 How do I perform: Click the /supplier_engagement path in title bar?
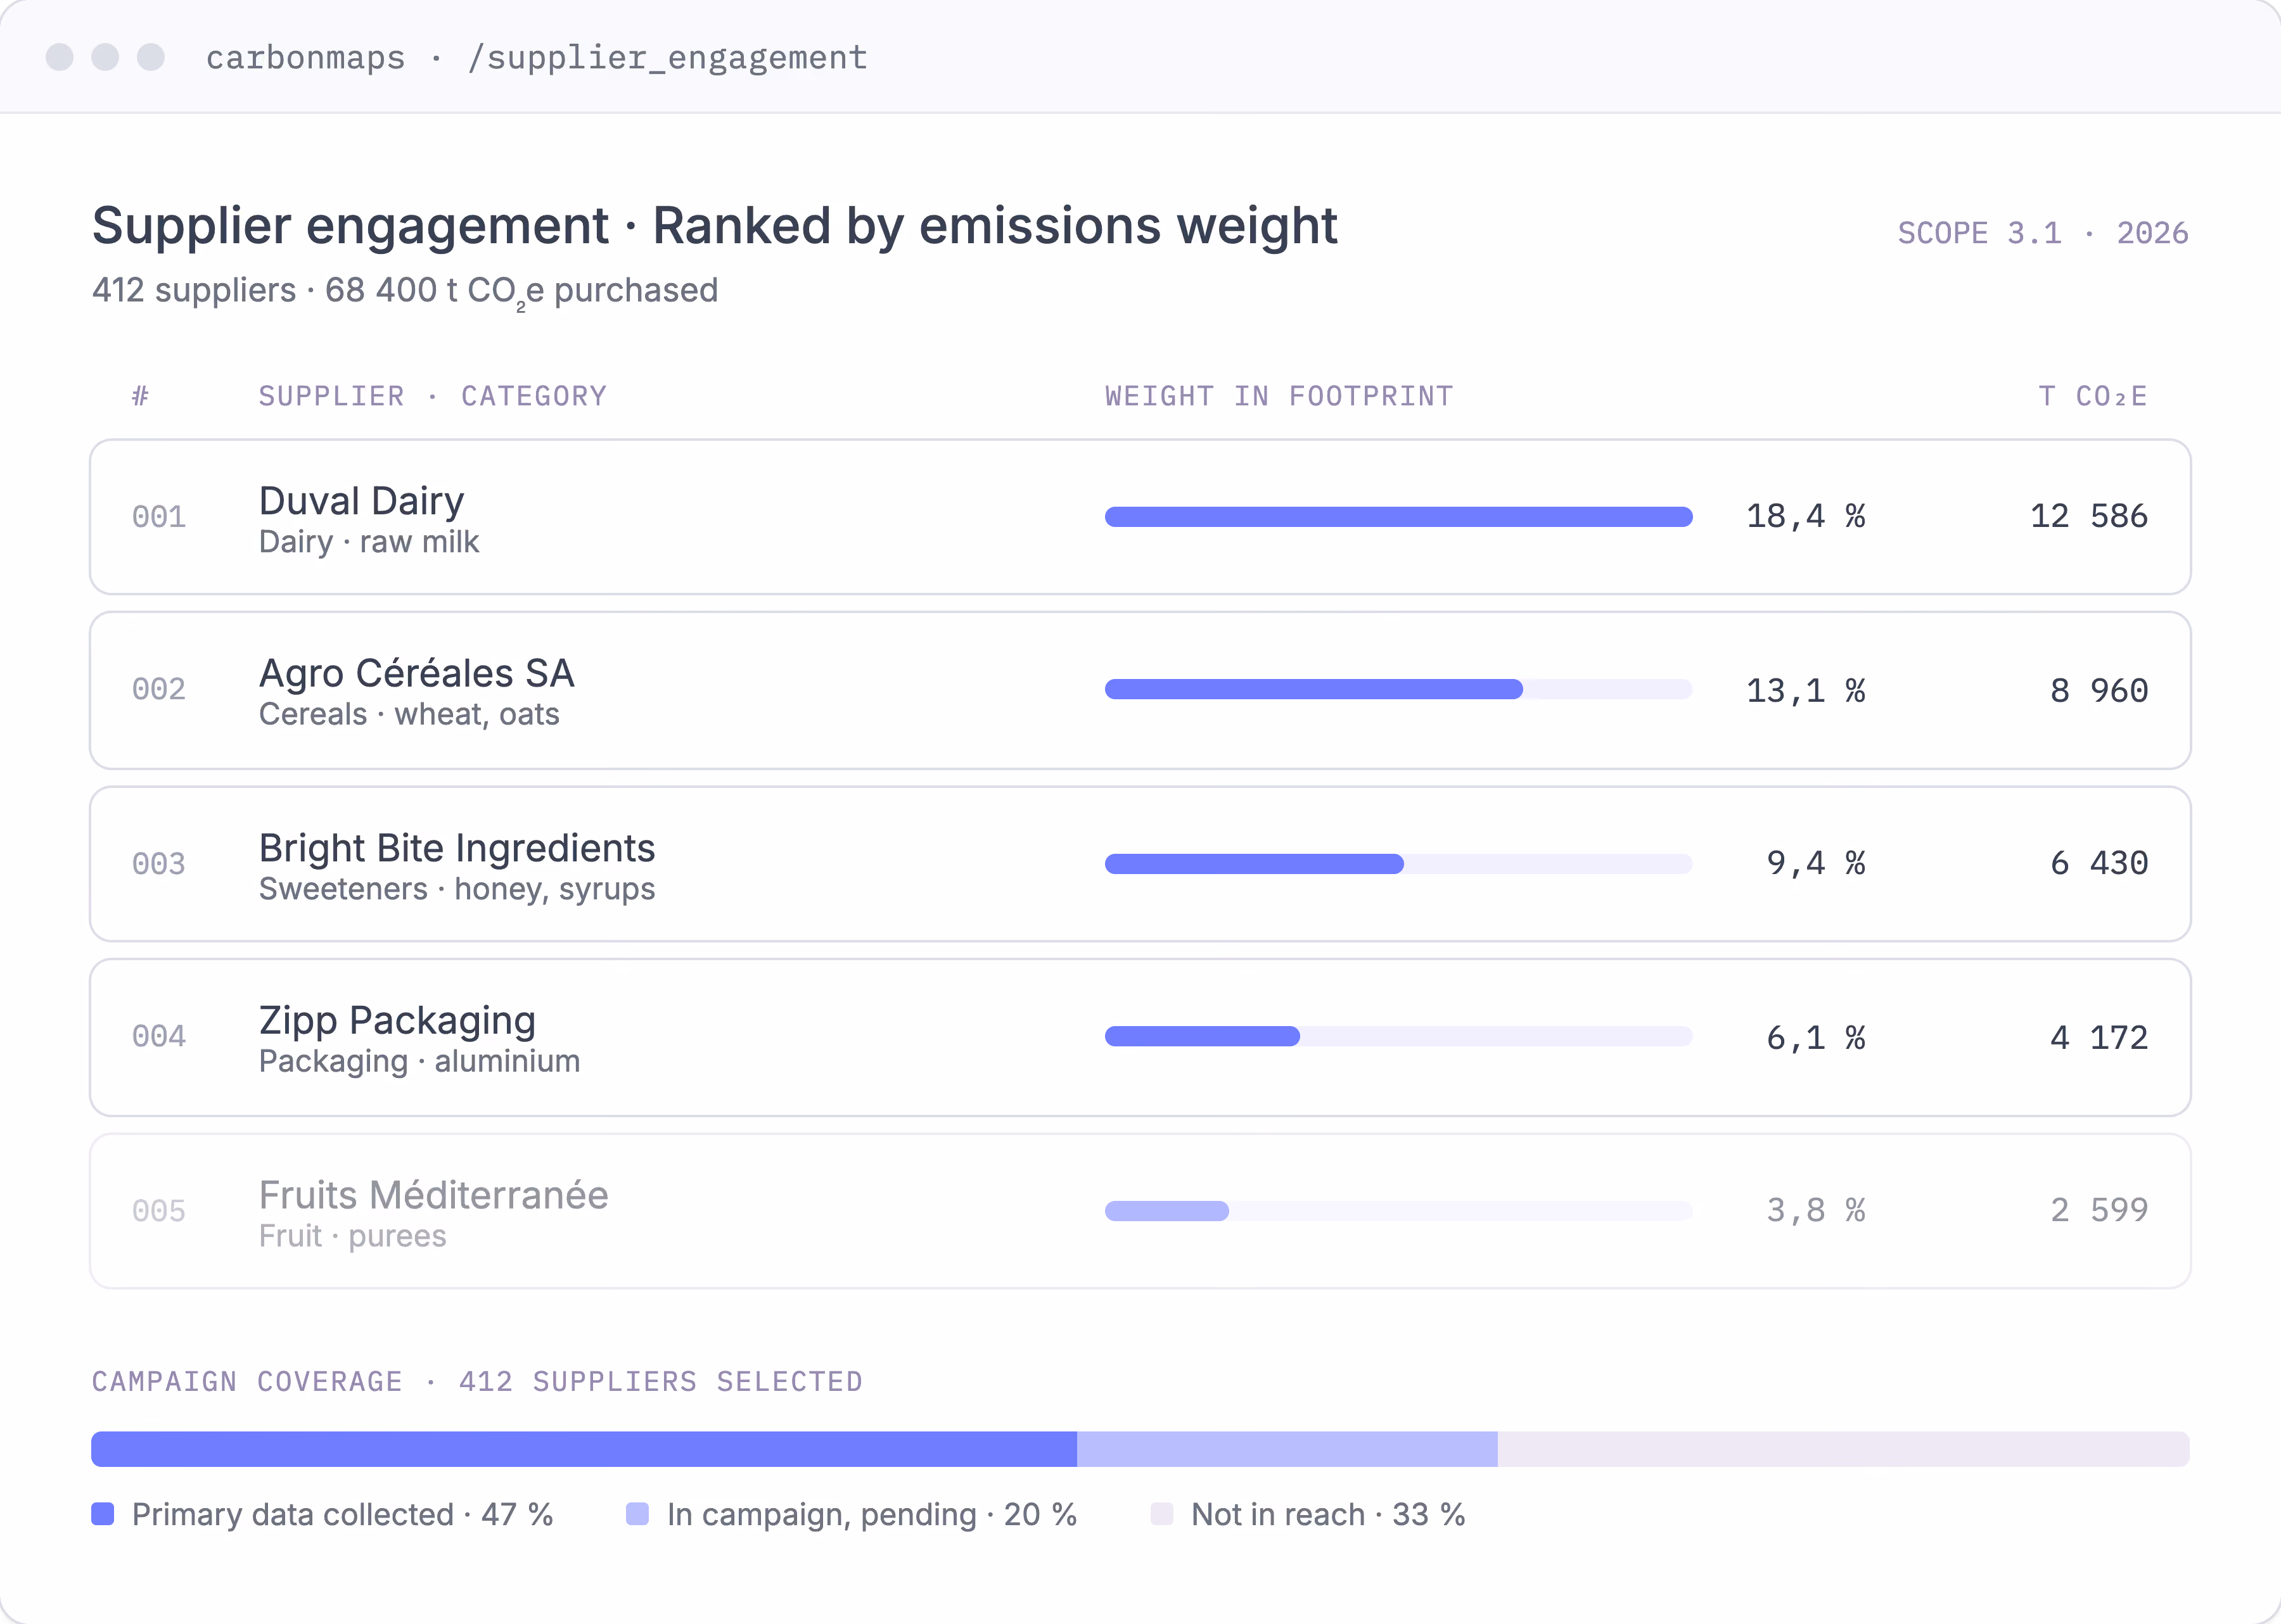[667, 58]
